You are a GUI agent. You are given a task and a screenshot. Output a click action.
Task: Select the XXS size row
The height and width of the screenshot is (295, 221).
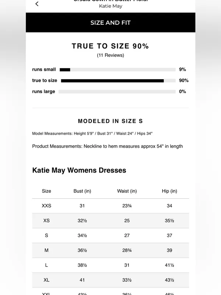110,206
